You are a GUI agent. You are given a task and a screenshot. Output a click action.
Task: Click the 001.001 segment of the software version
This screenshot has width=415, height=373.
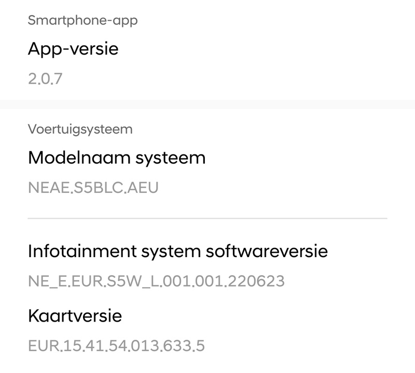click(x=195, y=281)
